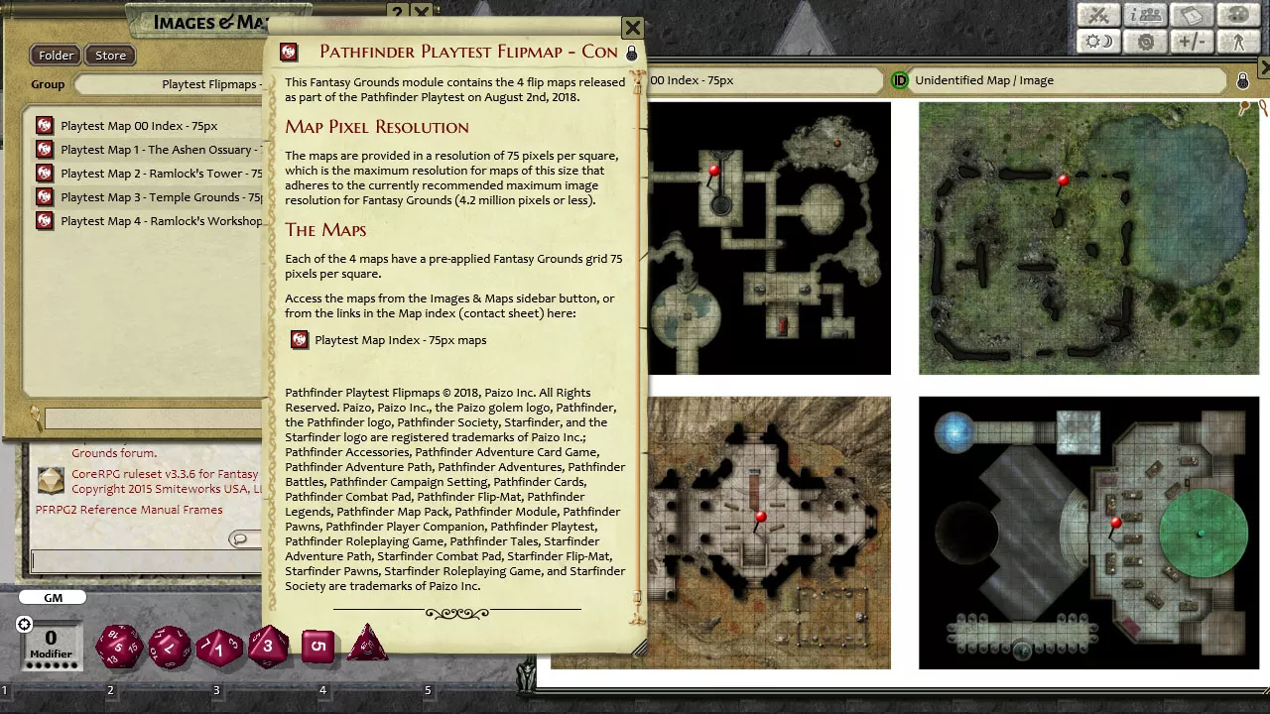Click the Images & Maps search field

154,419
